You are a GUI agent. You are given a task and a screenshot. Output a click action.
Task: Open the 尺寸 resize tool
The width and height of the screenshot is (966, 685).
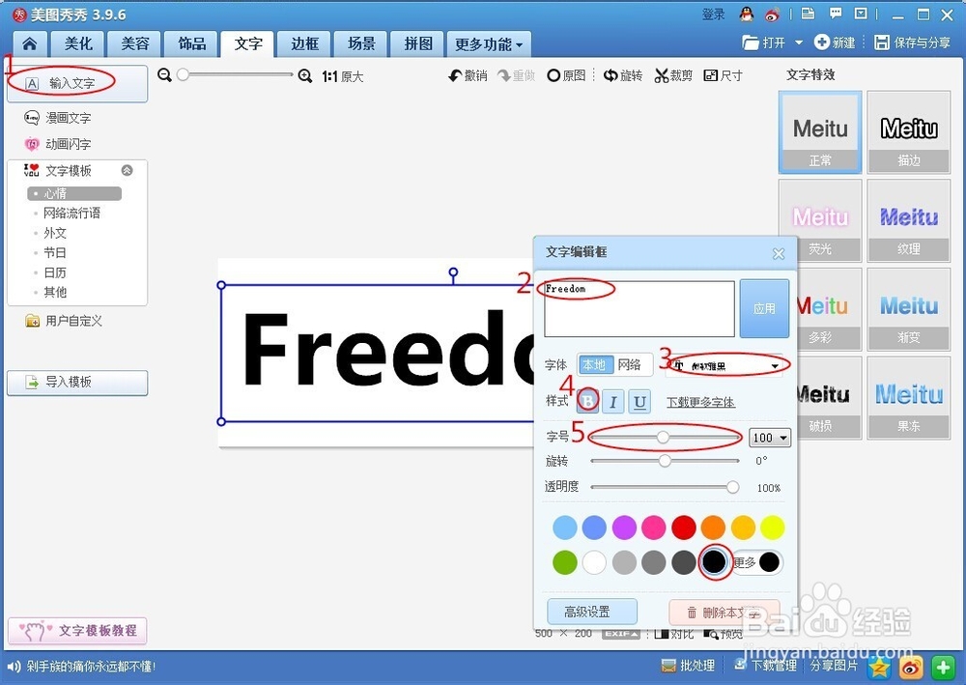click(723, 74)
